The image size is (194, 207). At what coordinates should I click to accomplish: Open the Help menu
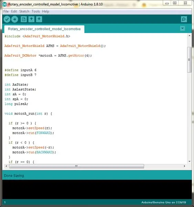coord(45,11)
